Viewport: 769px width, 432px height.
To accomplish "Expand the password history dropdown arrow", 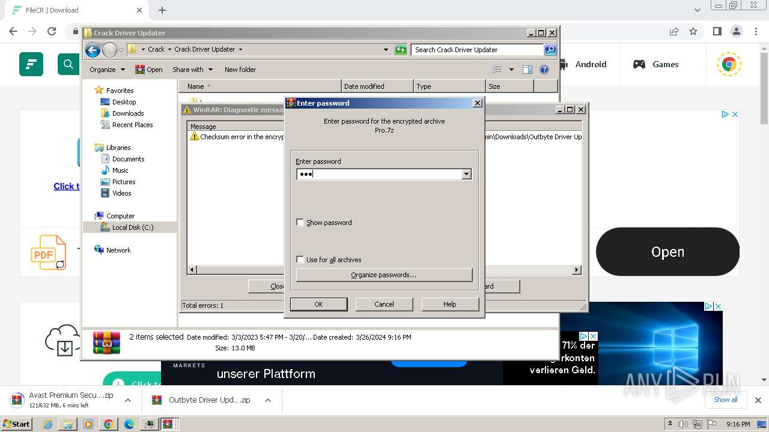I will pyautogui.click(x=466, y=174).
